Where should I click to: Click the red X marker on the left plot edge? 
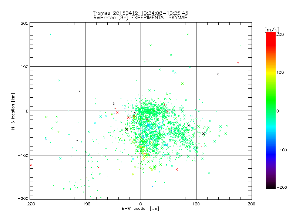coord(31,165)
